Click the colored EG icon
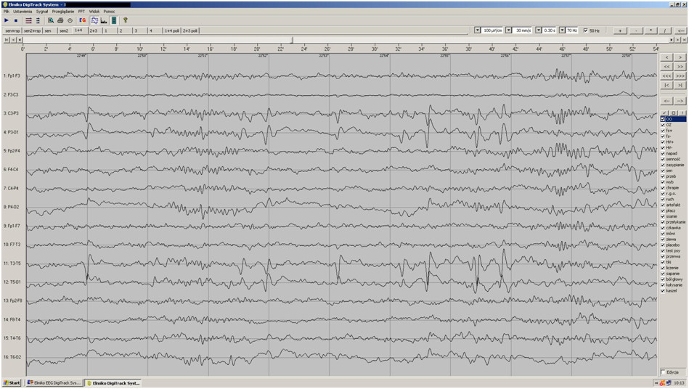Image resolution: width=689 pixels, height=389 pixels. click(x=82, y=20)
